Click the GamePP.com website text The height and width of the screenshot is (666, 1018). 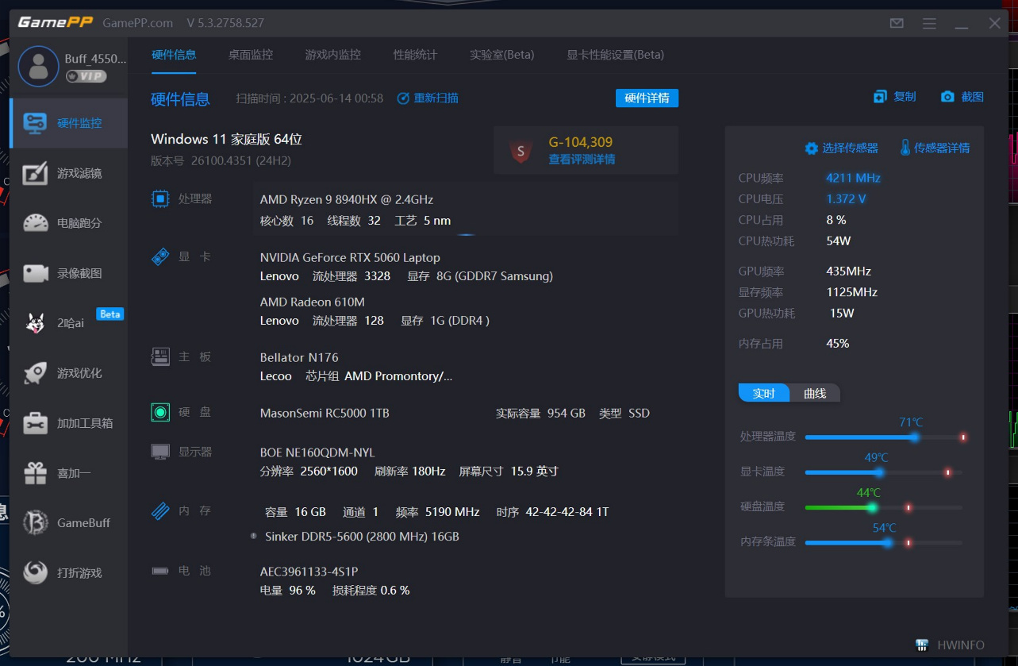[138, 22]
